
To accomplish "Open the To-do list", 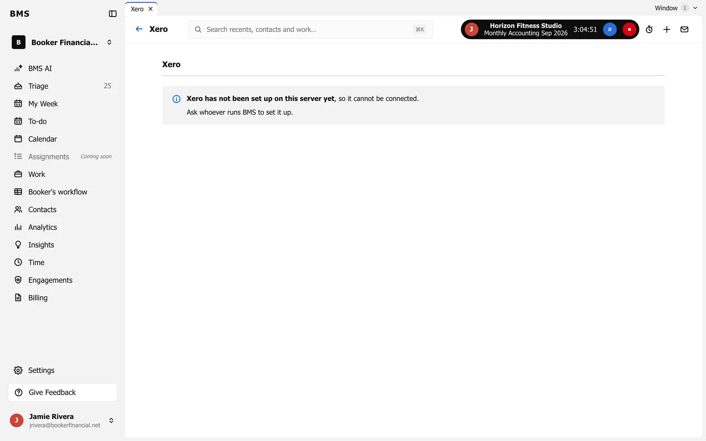I will (62, 122).
